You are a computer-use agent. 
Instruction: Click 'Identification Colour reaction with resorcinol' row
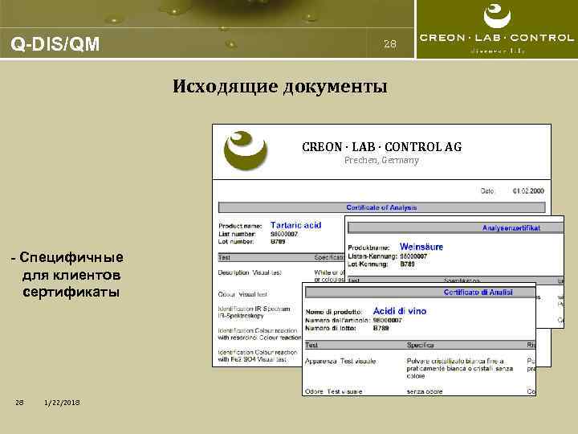coord(259,334)
